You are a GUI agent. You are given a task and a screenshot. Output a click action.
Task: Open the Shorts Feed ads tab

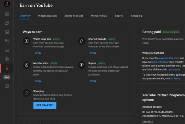(74, 16)
